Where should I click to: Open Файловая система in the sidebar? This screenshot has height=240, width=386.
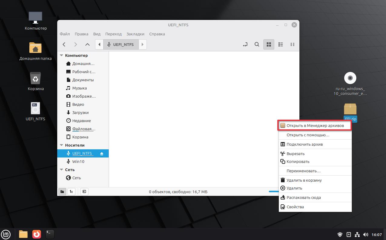(83, 129)
